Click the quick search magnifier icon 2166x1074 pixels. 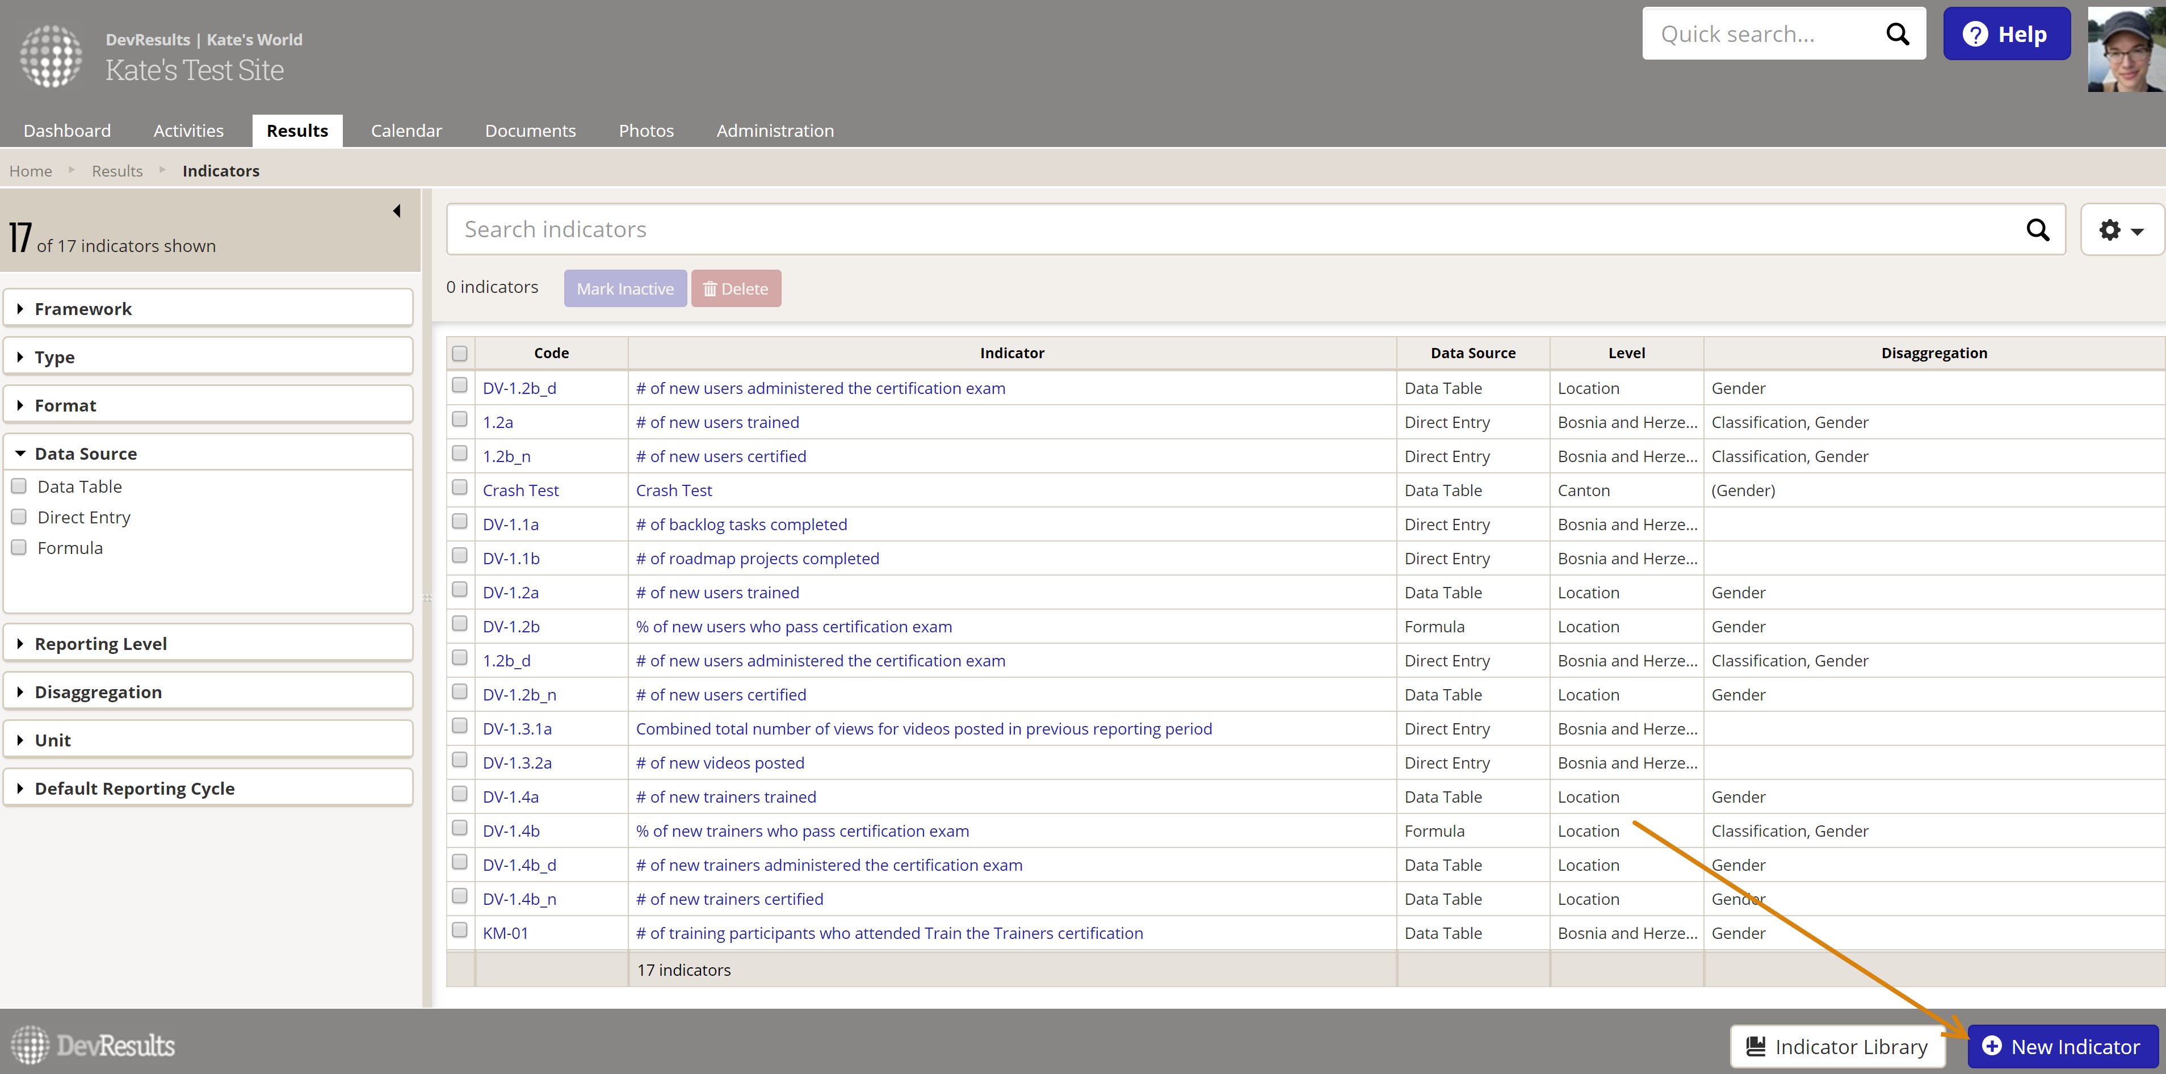1897,35
